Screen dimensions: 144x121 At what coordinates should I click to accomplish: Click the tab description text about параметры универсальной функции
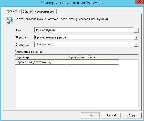(x=61, y=19)
